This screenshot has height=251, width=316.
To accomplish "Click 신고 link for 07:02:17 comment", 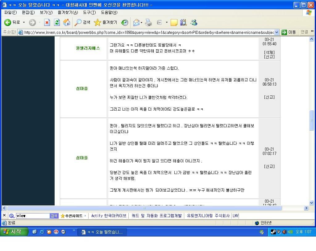I will [x=269, y=166].
